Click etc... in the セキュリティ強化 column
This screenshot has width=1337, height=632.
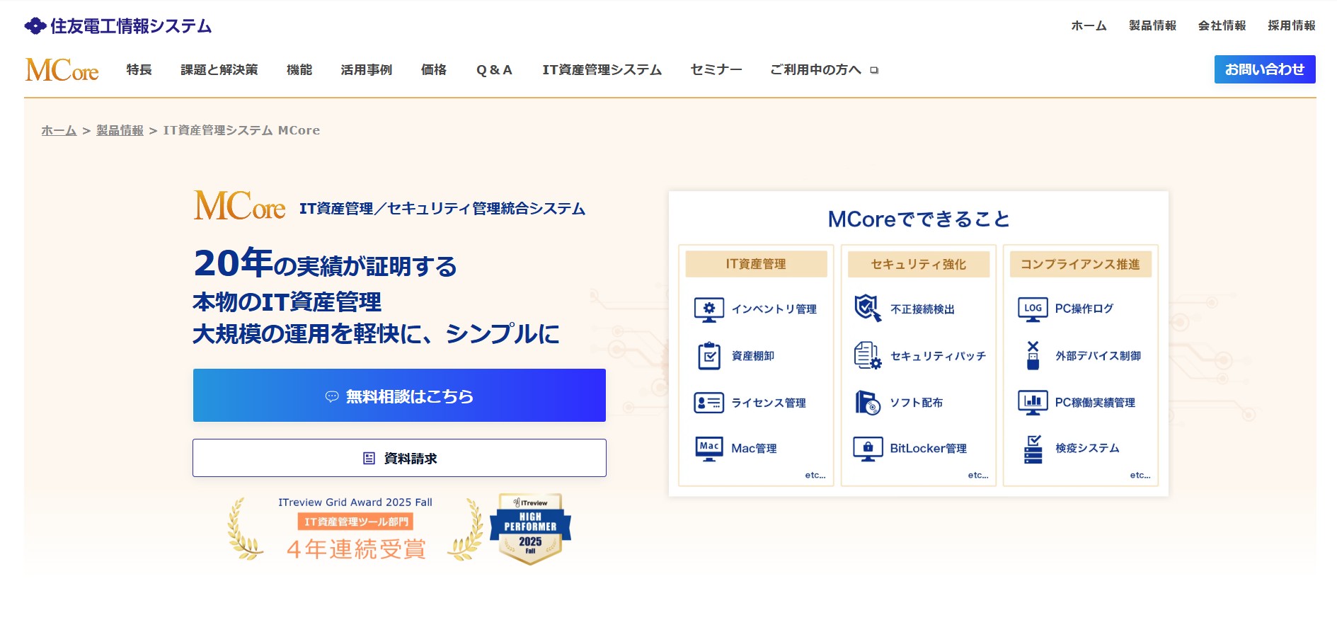coord(978,476)
